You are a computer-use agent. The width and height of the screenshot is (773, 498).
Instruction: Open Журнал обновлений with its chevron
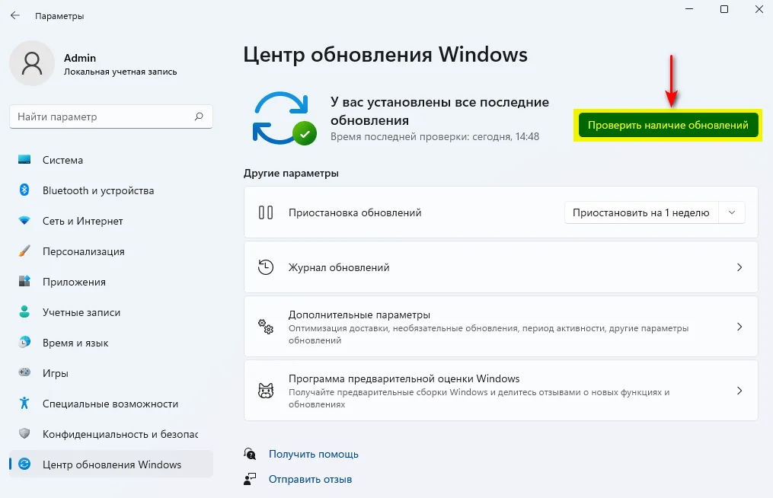(739, 267)
